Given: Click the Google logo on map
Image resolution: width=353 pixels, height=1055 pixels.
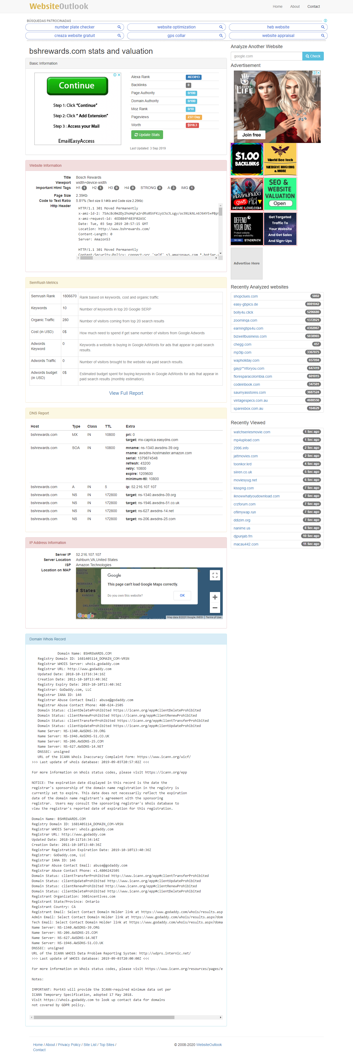Looking at the screenshot, I should (86, 616).
